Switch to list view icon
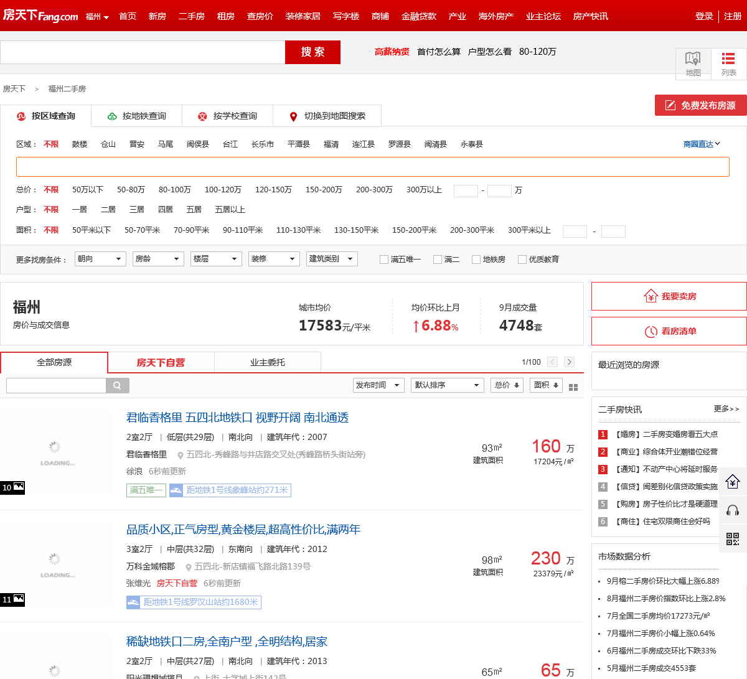 point(728,63)
